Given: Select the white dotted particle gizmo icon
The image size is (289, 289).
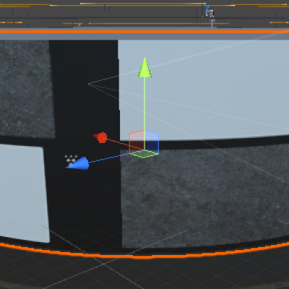Looking at the screenshot, I should click(71, 160).
